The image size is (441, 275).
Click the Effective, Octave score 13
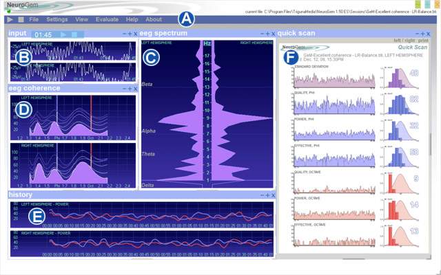click(x=414, y=231)
